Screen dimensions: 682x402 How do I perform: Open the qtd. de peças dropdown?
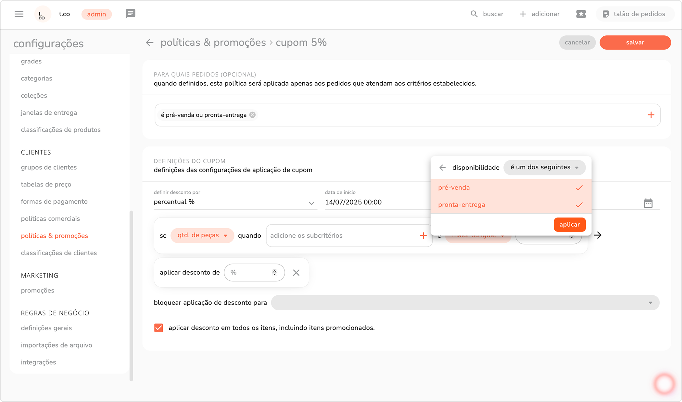pos(202,236)
